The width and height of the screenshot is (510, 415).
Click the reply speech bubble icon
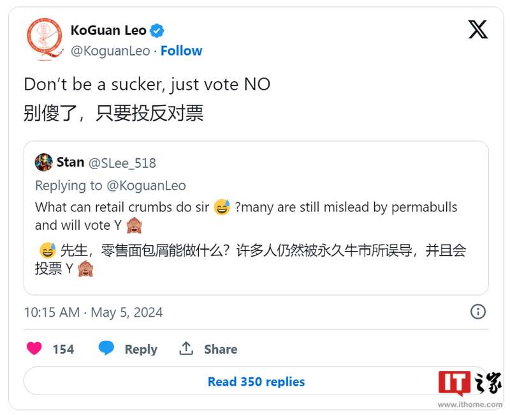[x=106, y=349]
